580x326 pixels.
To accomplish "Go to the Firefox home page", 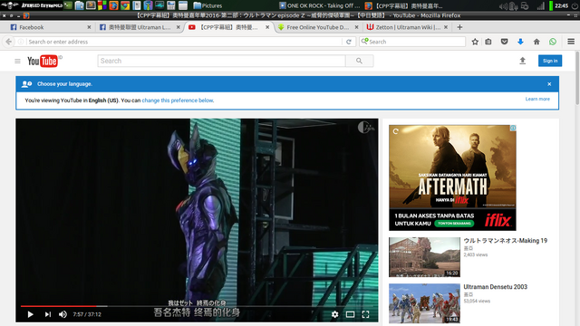I will [x=536, y=42].
